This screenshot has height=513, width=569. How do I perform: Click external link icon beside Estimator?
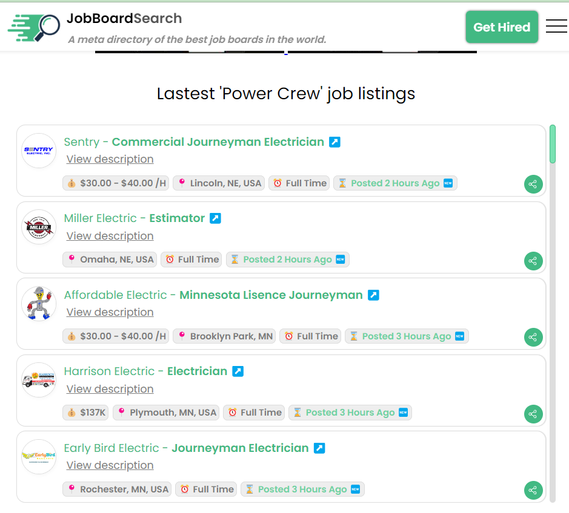click(215, 218)
